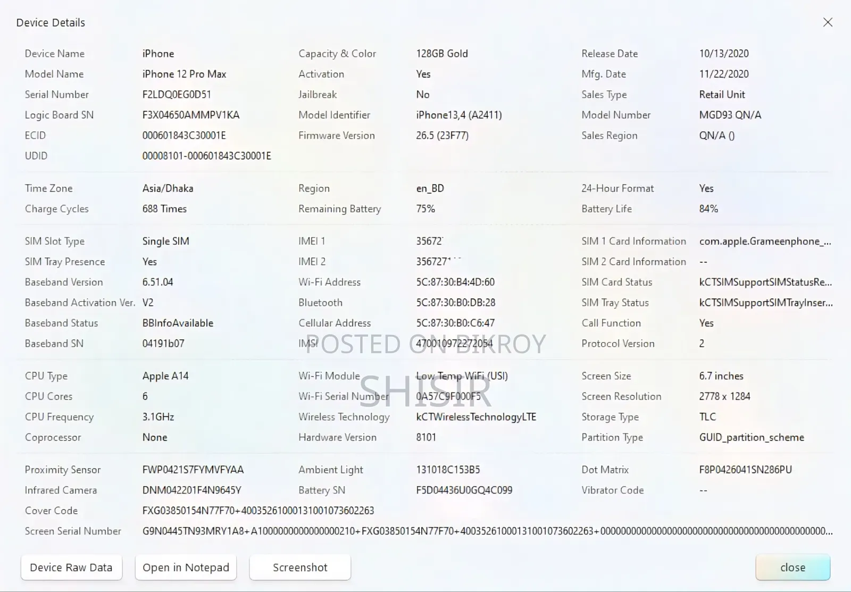Select partition type GUID_partition_scheme
Viewport: 851px width, 592px height.
(752, 437)
